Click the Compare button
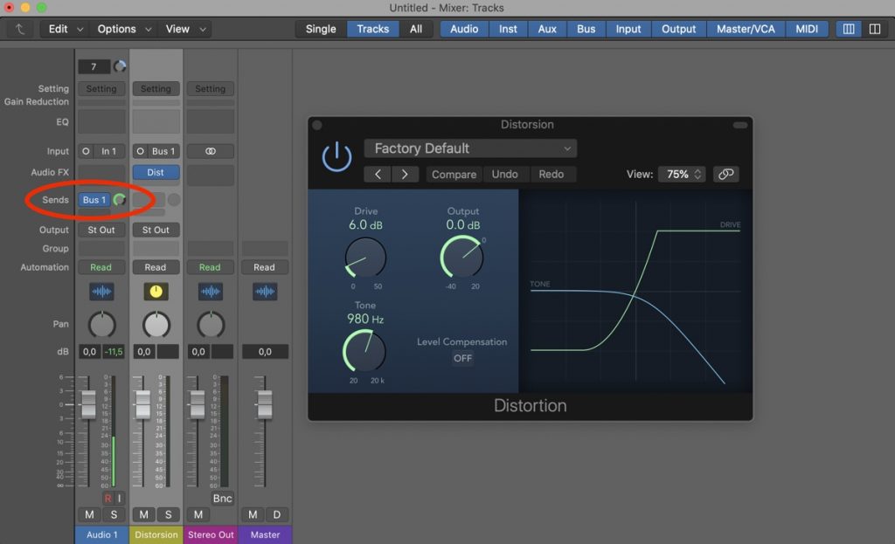 tap(454, 174)
